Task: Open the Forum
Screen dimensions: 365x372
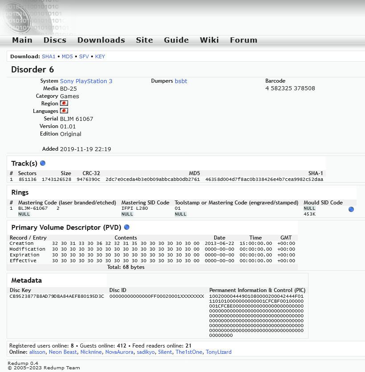Action: point(244,40)
